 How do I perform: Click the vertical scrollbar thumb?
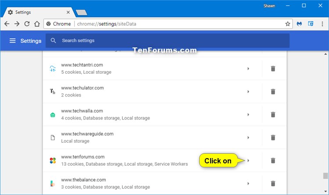coord(325,176)
